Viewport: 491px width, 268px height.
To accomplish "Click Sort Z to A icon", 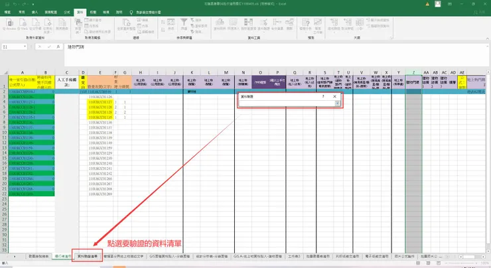I will tap(163, 29).
